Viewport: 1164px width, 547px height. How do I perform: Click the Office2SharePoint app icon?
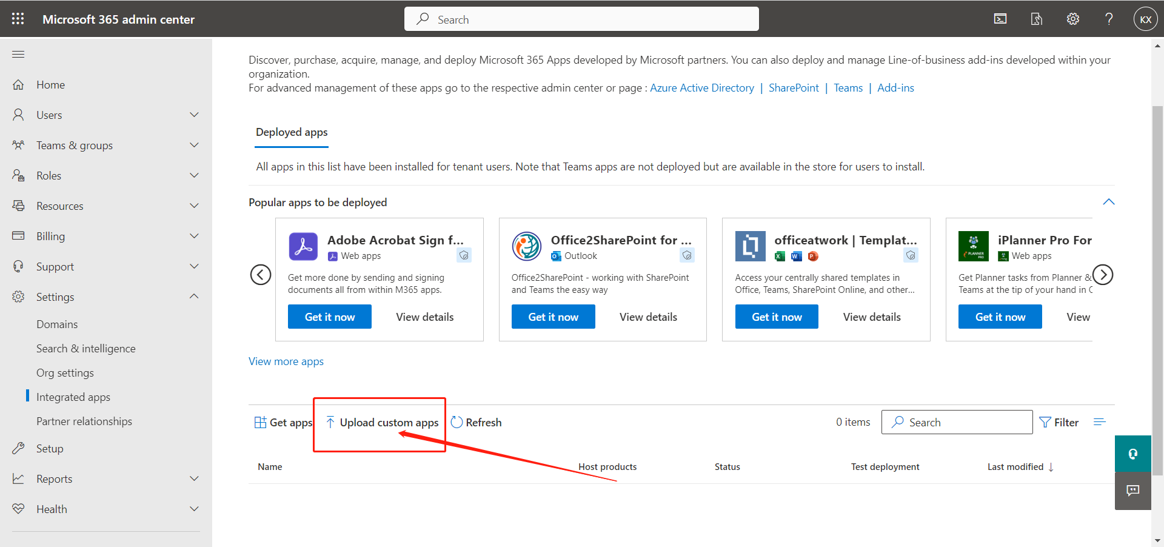coord(527,246)
